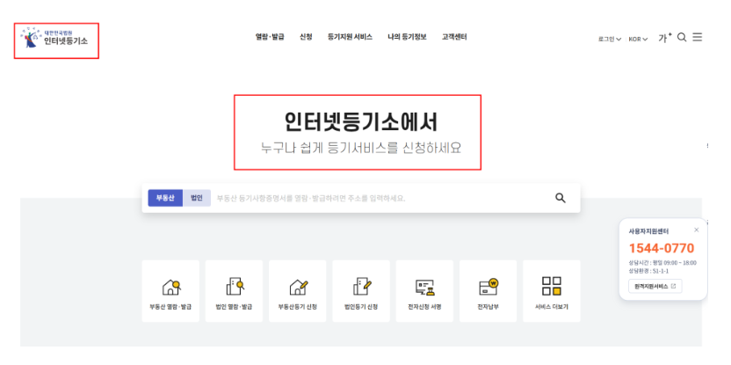The height and width of the screenshot is (365, 731).
Task: Open the 법인등기 신청 tile
Action: [x=361, y=291]
